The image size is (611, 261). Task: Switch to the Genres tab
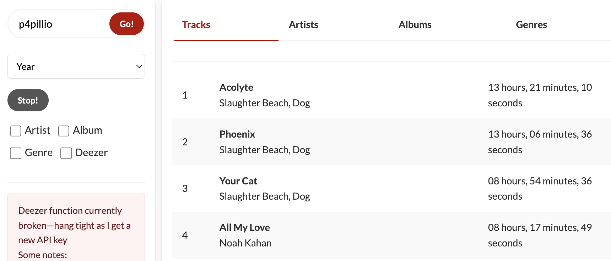pyautogui.click(x=531, y=24)
